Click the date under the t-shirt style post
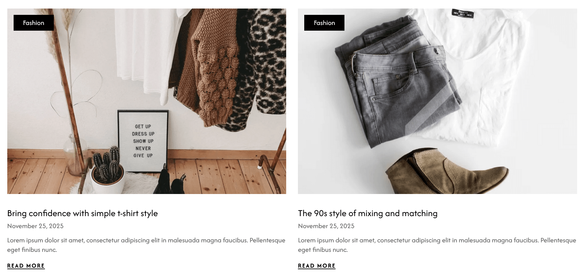The width and height of the screenshot is (586, 279). click(x=35, y=226)
